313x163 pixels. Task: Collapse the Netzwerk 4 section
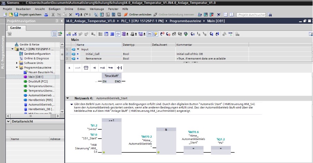coord(68,98)
